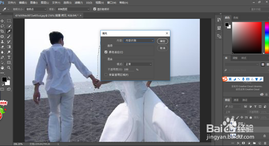Image resolution: width=269 pixels, height=146 pixels.
Task: Click the toolbox background color swatch
Action: 8,84
